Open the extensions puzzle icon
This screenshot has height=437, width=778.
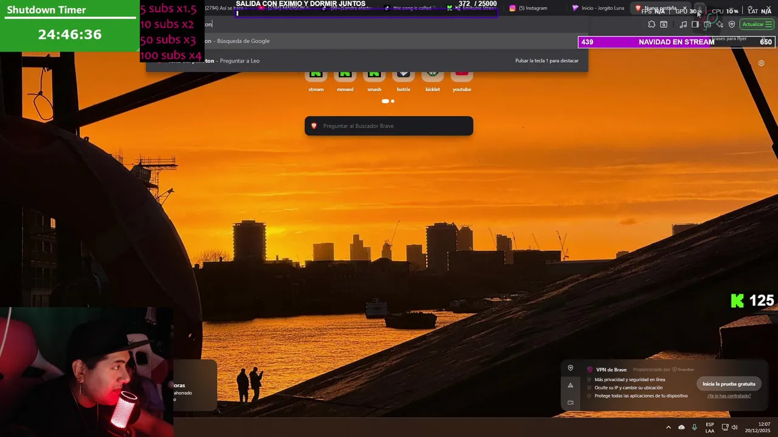[652, 24]
